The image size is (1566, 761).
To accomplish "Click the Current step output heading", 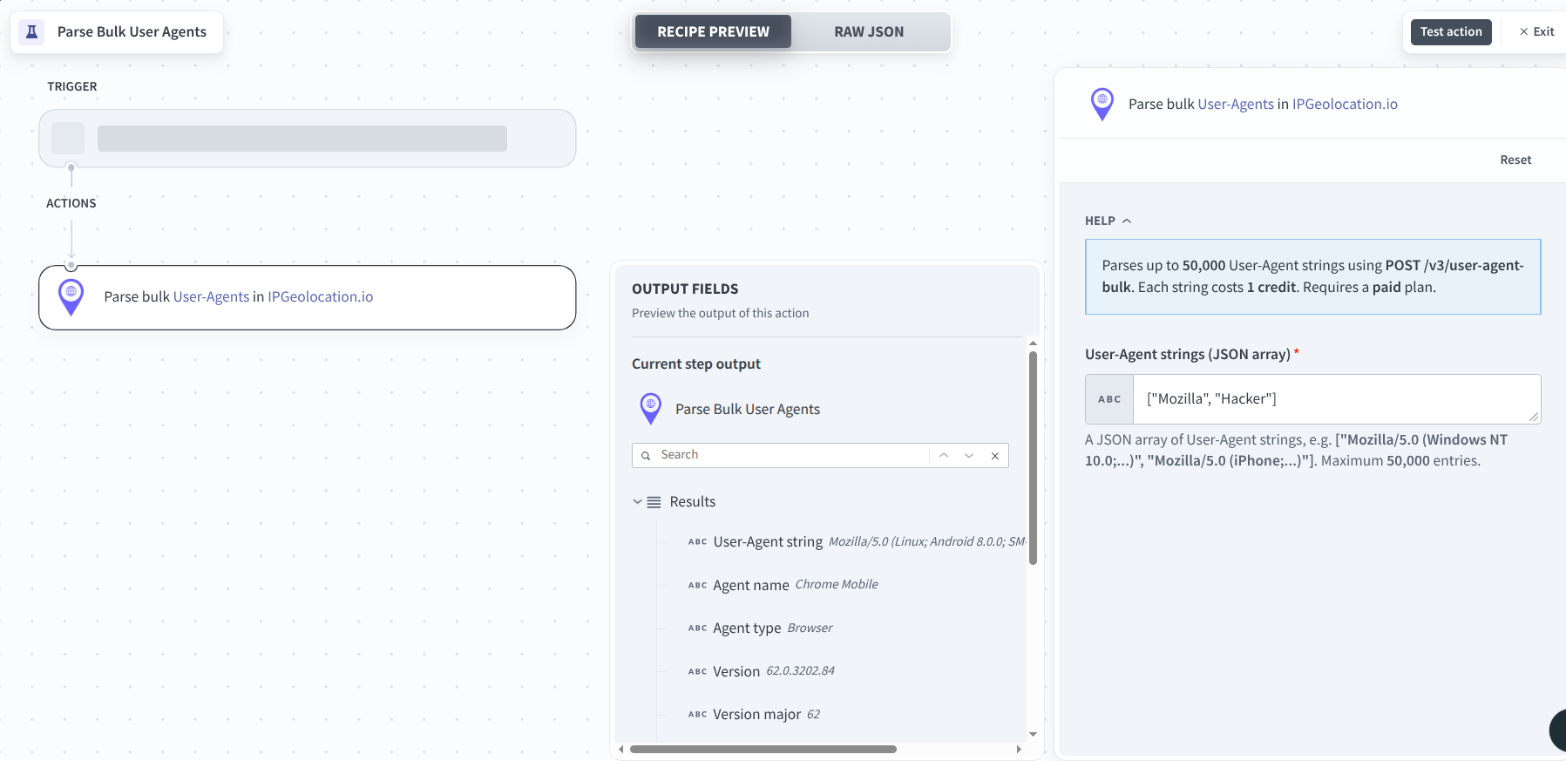I will 696,364.
